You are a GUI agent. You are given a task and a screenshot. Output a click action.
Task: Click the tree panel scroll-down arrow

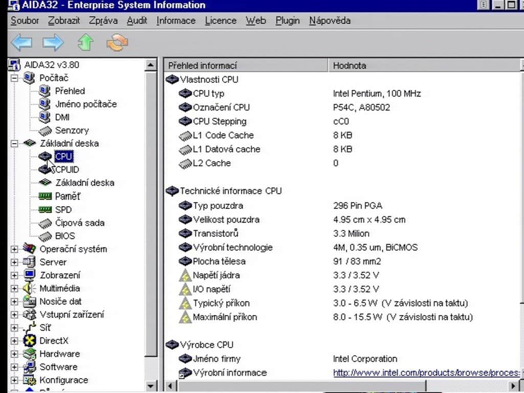tap(151, 386)
